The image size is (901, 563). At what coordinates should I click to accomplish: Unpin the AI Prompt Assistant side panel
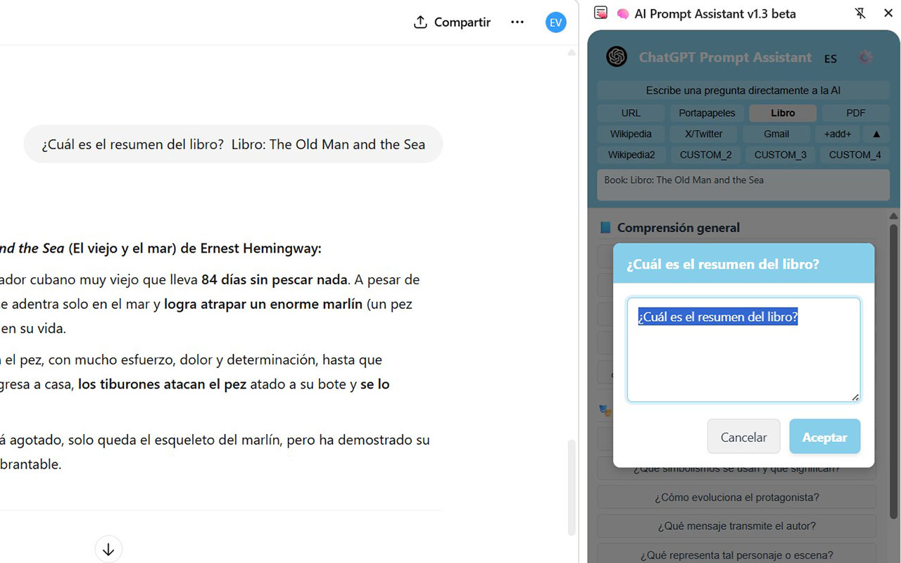coord(859,13)
